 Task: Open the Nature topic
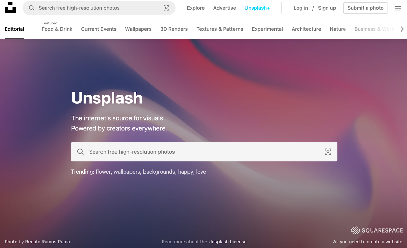[x=338, y=29]
